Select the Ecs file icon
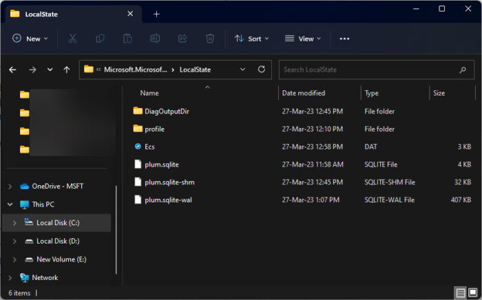The height and width of the screenshot is (300, 482). pos(138,147)
